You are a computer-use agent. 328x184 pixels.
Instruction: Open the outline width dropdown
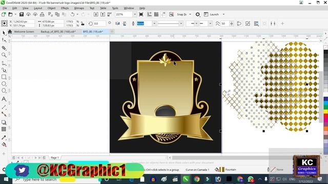tap(154, 24)
